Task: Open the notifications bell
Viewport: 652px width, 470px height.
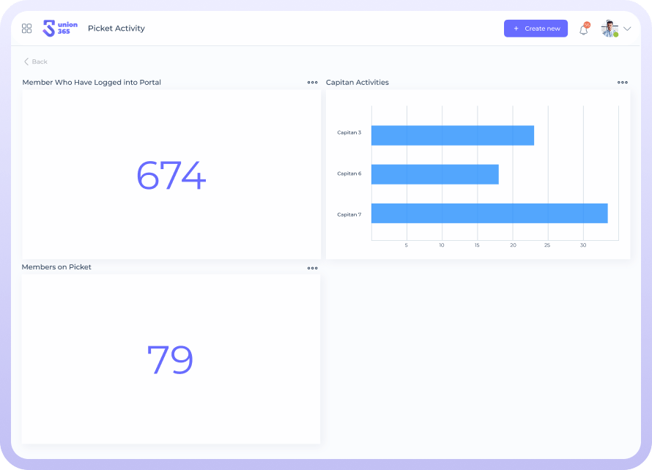Action: [584, 29]
